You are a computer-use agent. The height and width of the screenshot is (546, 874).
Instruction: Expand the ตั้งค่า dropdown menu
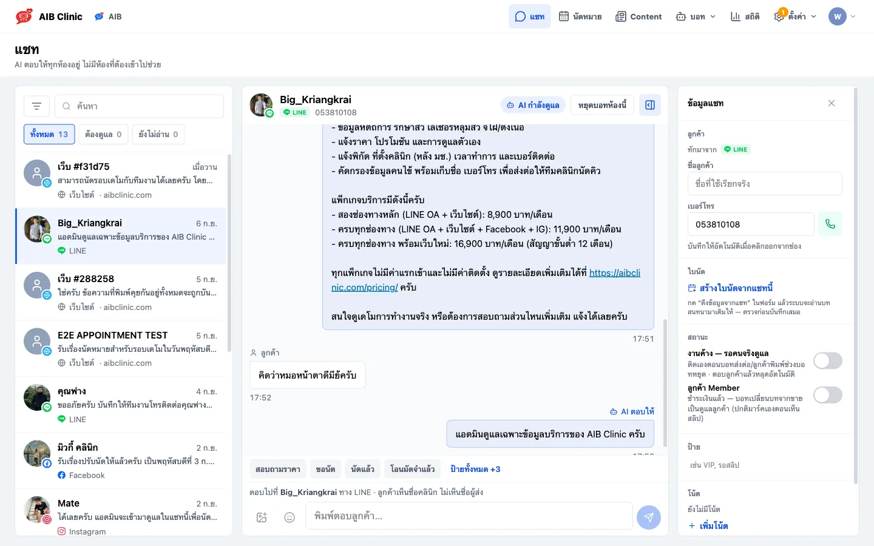[795, 16]
